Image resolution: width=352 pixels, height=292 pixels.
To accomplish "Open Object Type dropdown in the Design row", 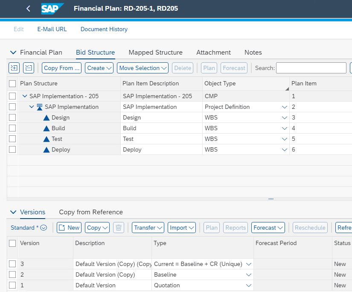I will point(285,118).
